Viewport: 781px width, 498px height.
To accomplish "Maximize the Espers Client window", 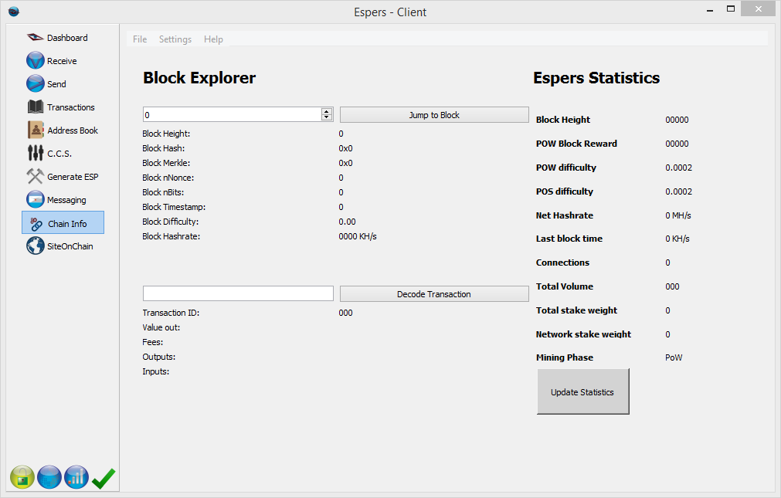I will point(730,9).
